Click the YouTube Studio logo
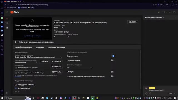 pos(15,12)
